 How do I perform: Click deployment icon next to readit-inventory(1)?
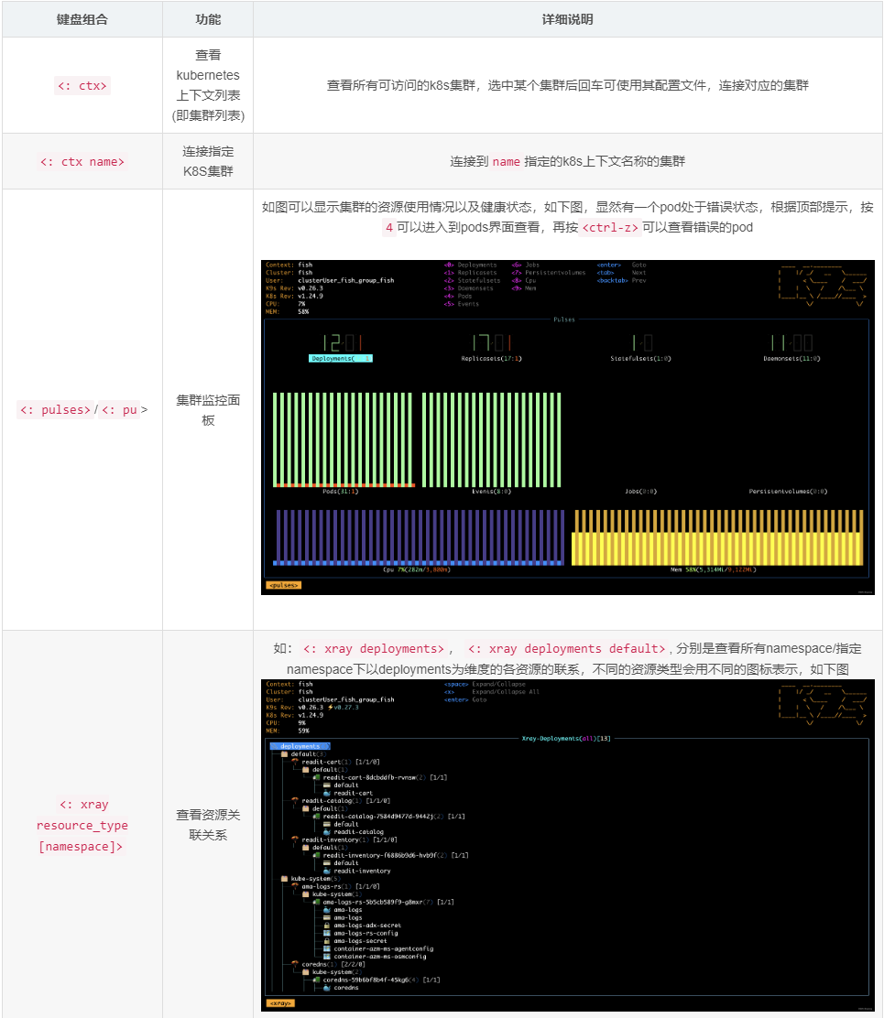[x=295, y=840]
